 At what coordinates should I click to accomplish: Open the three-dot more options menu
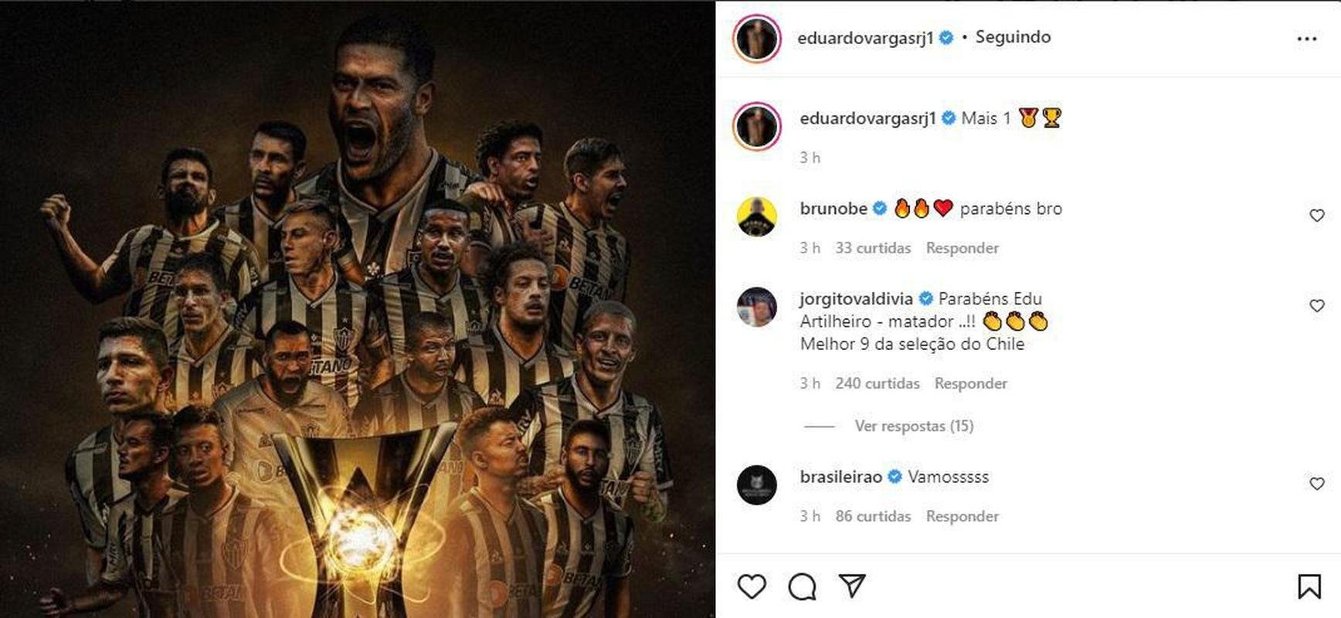point(1306,39)
